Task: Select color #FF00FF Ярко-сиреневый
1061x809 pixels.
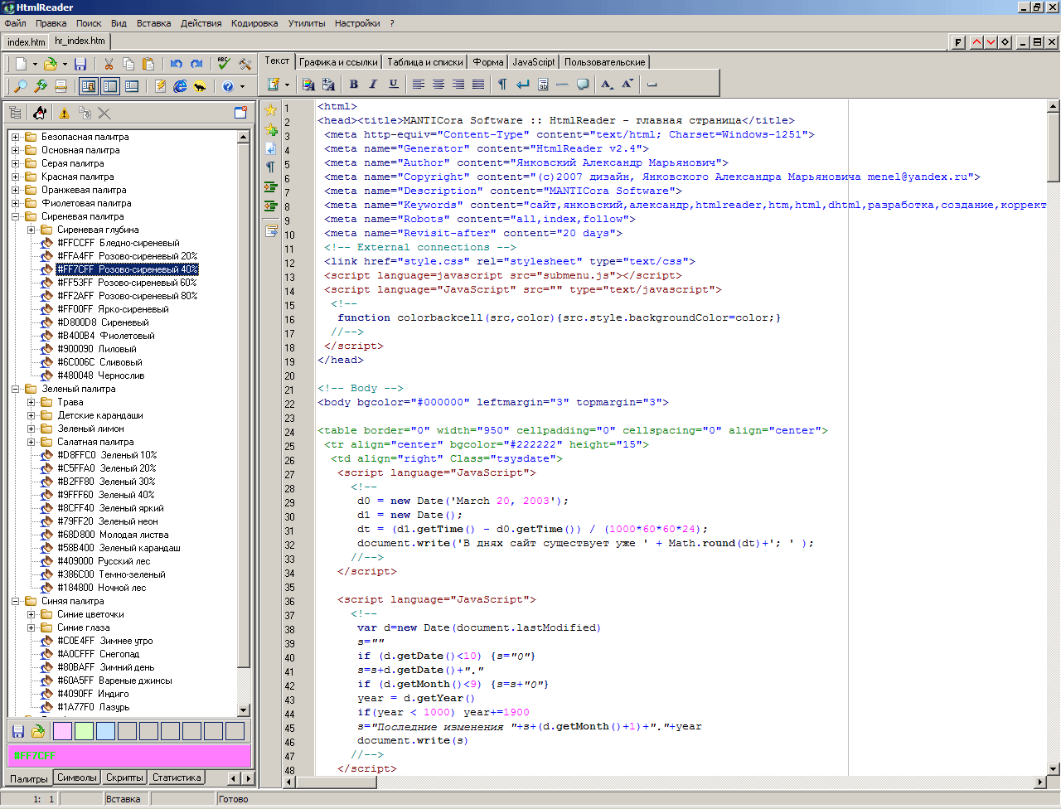Action: [x=113, y=309]
